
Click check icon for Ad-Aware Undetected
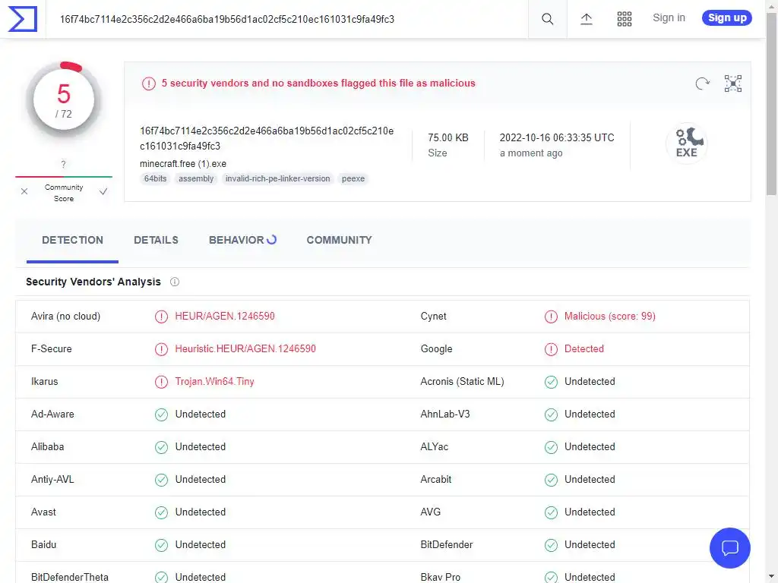click(x=161, y=414)
